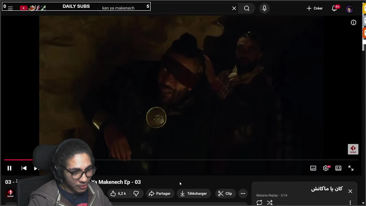Click the Watania watermark on video
366x206 pixels.
[x=353, y=149]
